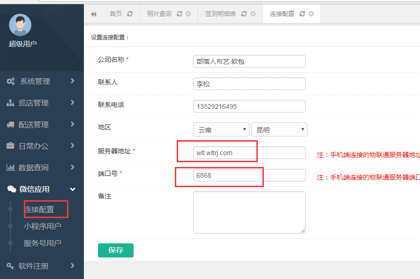Open the 云南 province dropdown
Image resolution: width=420 pixels, height=279 pixels.
click(x=221, y=129)
